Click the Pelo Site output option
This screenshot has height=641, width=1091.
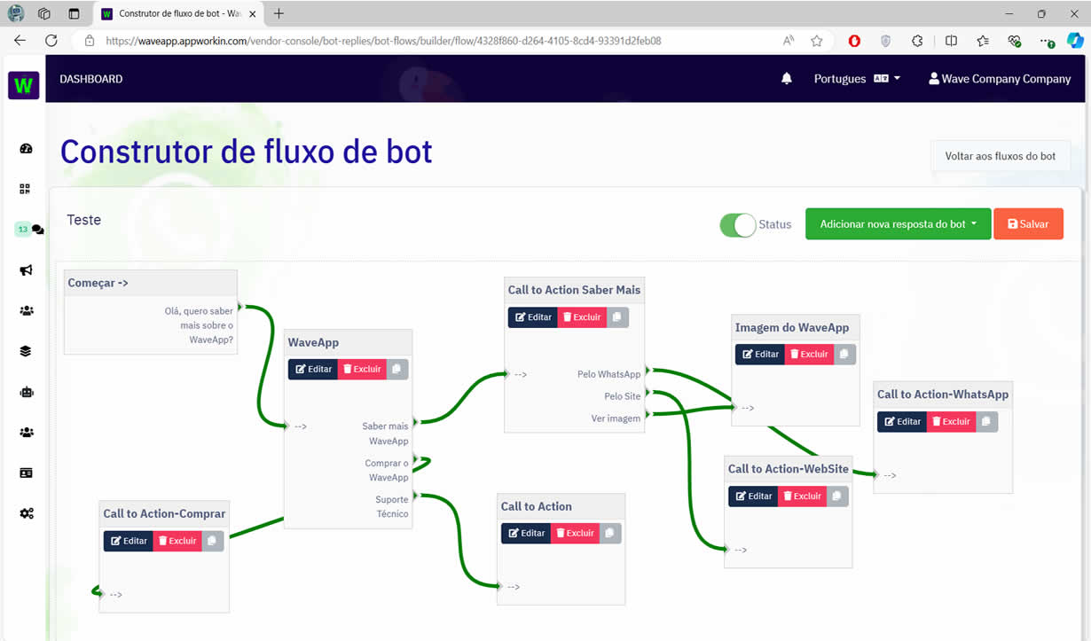(622, 396)
